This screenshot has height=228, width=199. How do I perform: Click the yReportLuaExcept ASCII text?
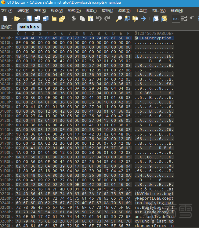pyautogui.click(x=154, y=198)
